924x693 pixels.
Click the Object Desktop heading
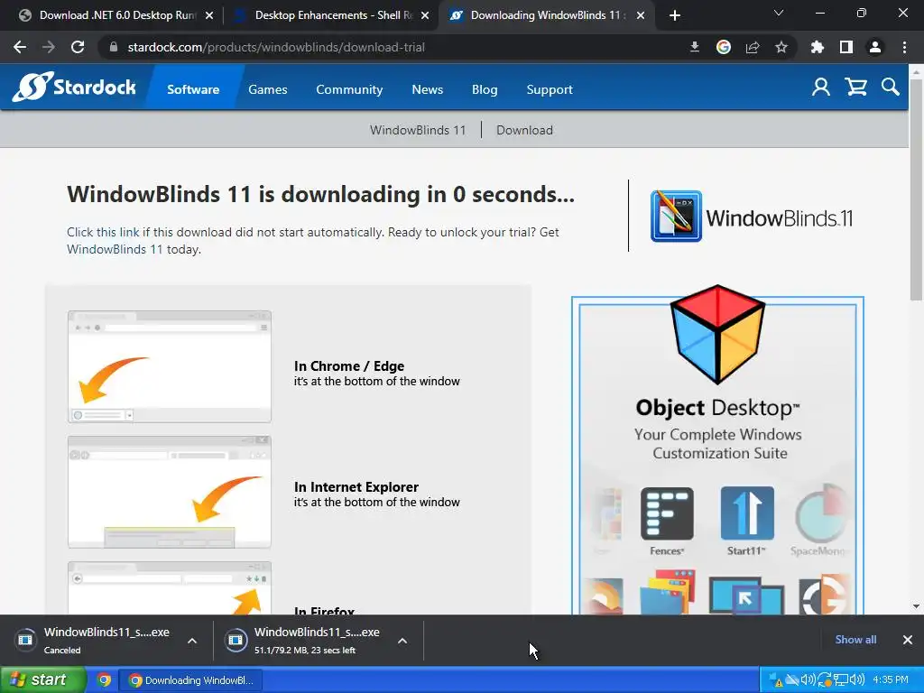pyautogui.click(x=717, y=408)
